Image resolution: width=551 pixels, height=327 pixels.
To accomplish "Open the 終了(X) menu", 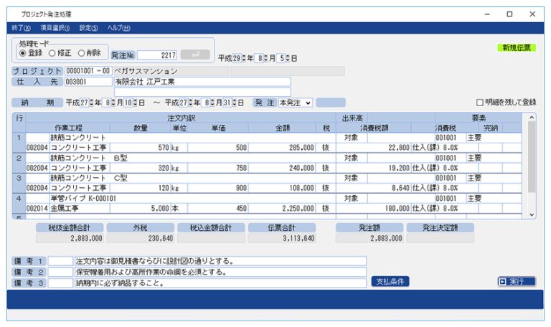I will [21, 28].
